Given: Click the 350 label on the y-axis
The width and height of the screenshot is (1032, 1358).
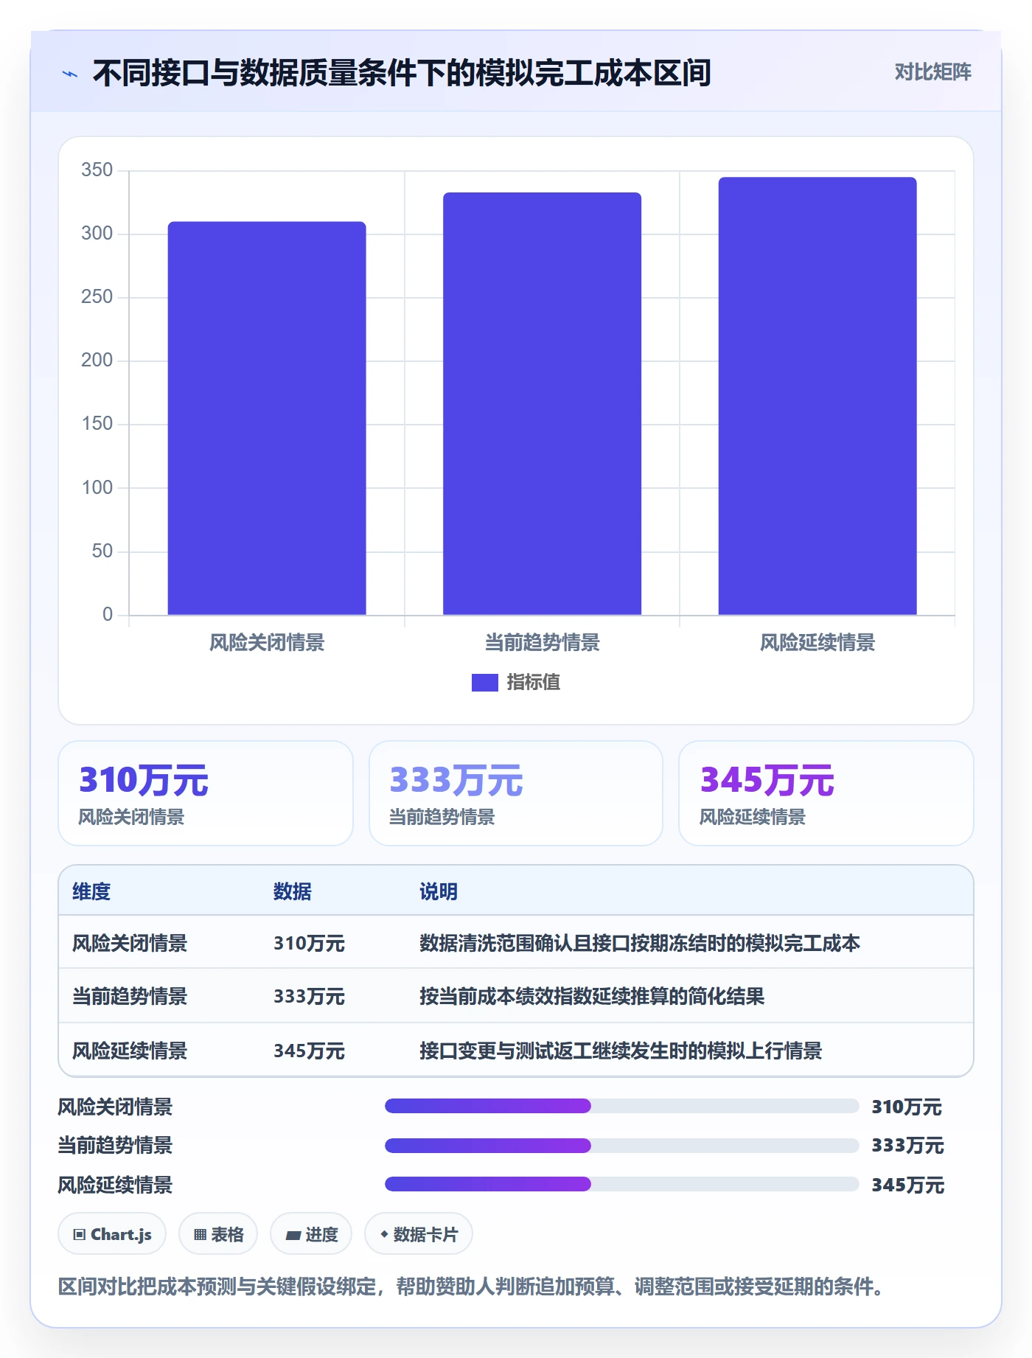Looking at the screenshot, I should click(x=97, y=170).
